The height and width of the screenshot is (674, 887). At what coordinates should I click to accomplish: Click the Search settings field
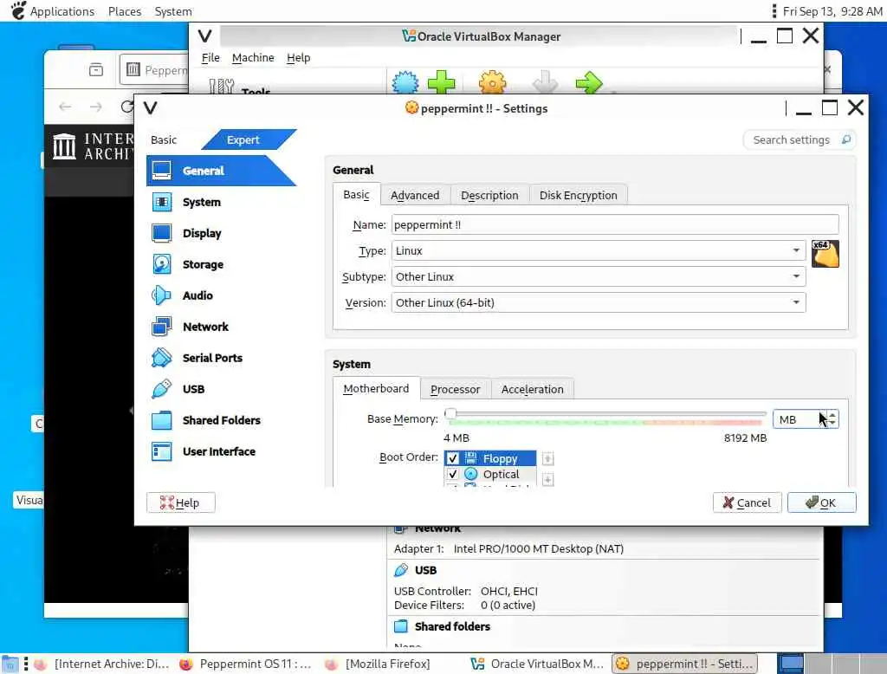pyautogui.click(x=799, y=139)
